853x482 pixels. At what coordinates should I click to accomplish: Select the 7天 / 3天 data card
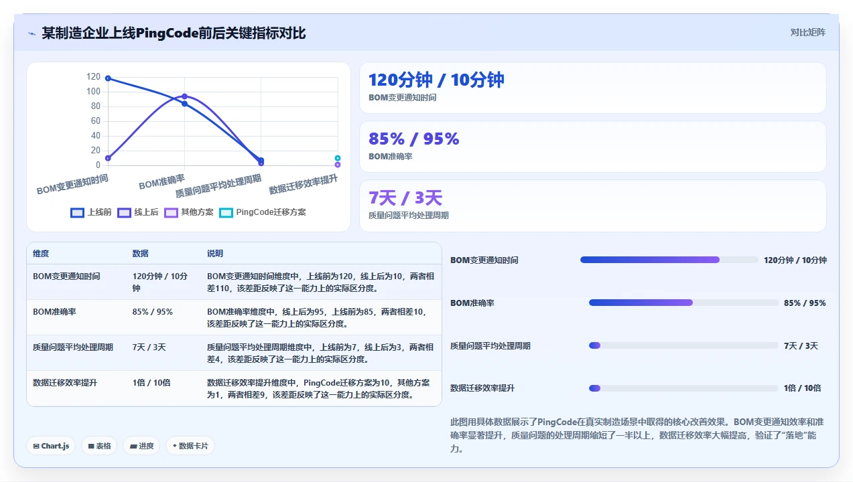point(593,206)
